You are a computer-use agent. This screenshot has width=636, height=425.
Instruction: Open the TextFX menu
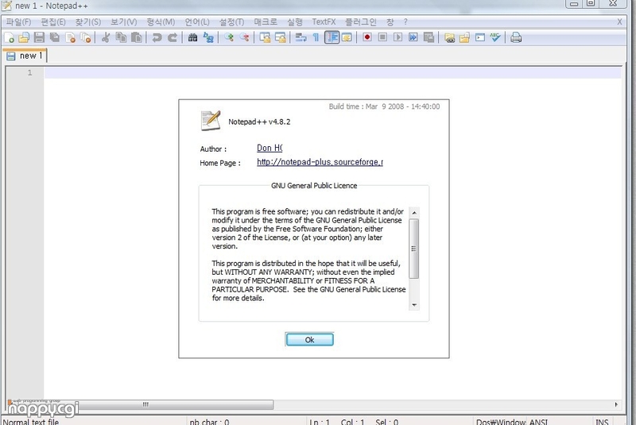click(x=324, y=22)
